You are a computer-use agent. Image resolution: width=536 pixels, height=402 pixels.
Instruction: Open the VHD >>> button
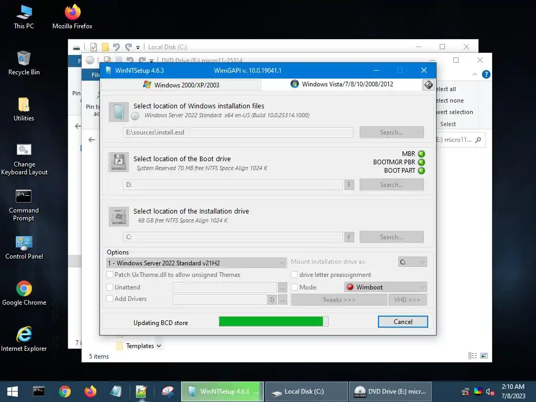[407, 300]
